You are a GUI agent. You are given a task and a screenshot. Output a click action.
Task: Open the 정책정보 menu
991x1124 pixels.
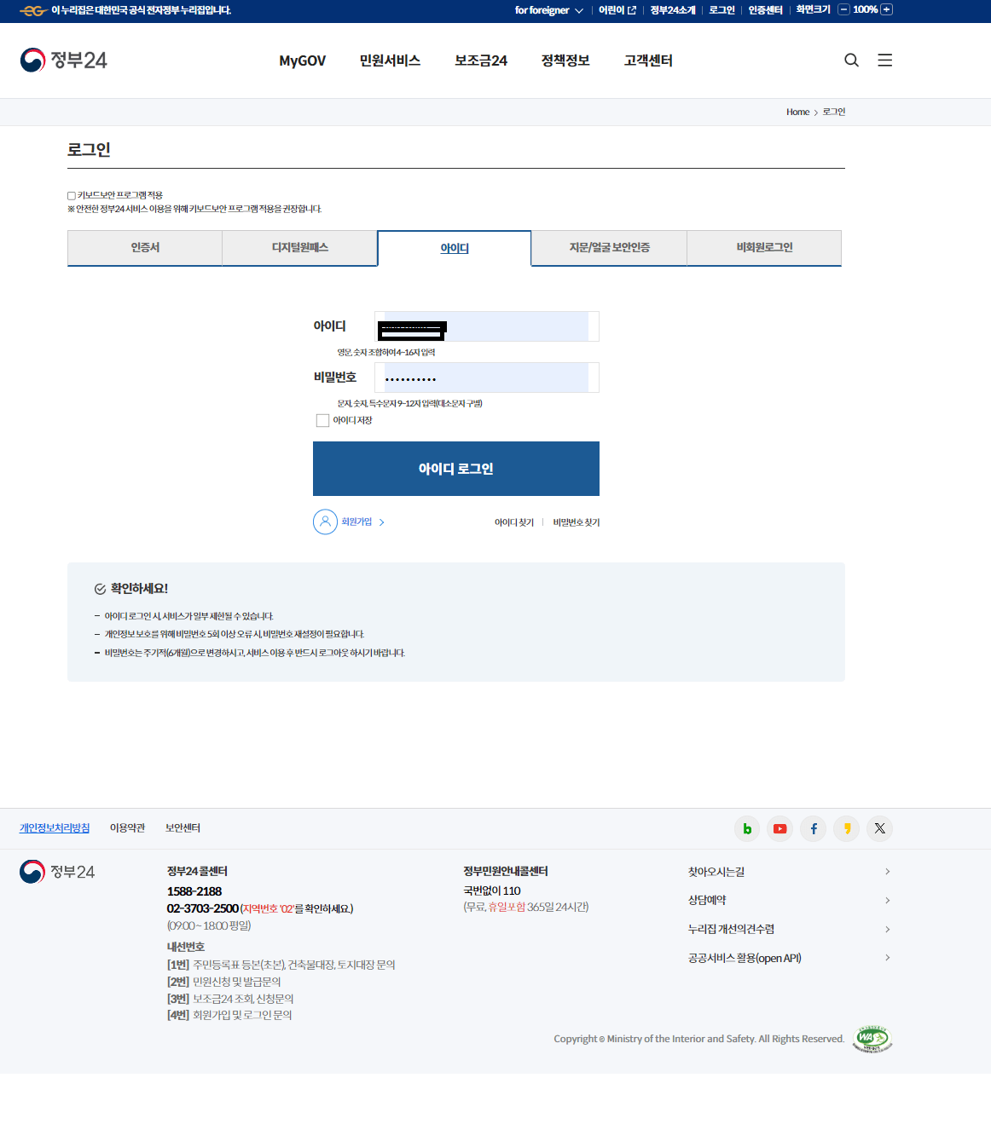(x=565, y=61)
